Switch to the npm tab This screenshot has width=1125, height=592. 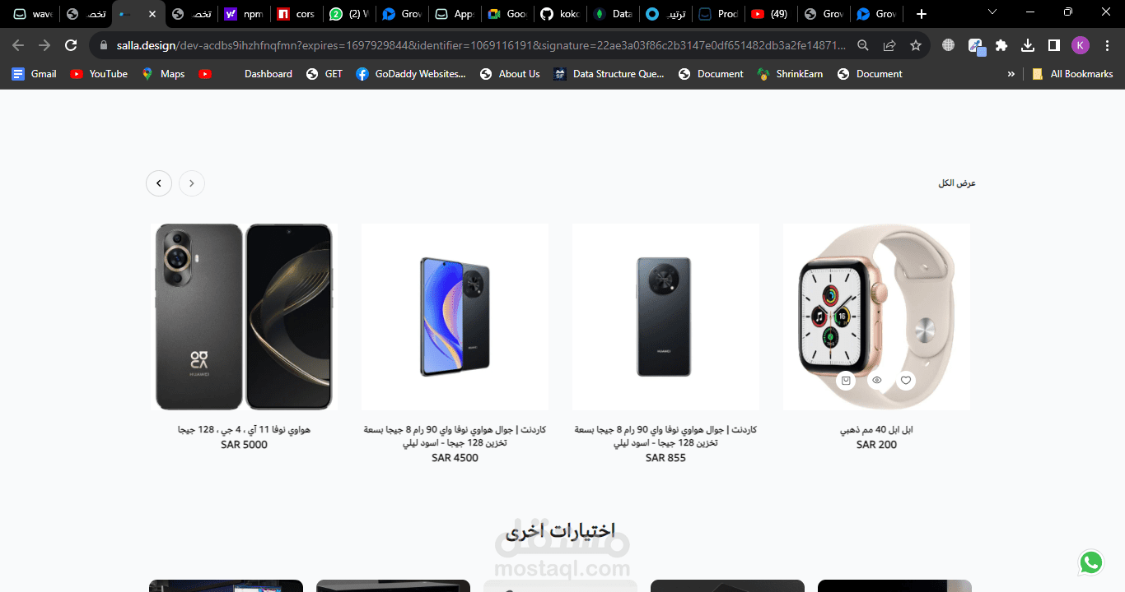tap(244, 14)
